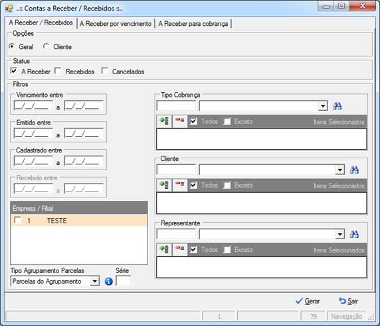This screenshot has width=380, height=326.
Task: Add item to Representante selection list
Action: coord(164,249)
